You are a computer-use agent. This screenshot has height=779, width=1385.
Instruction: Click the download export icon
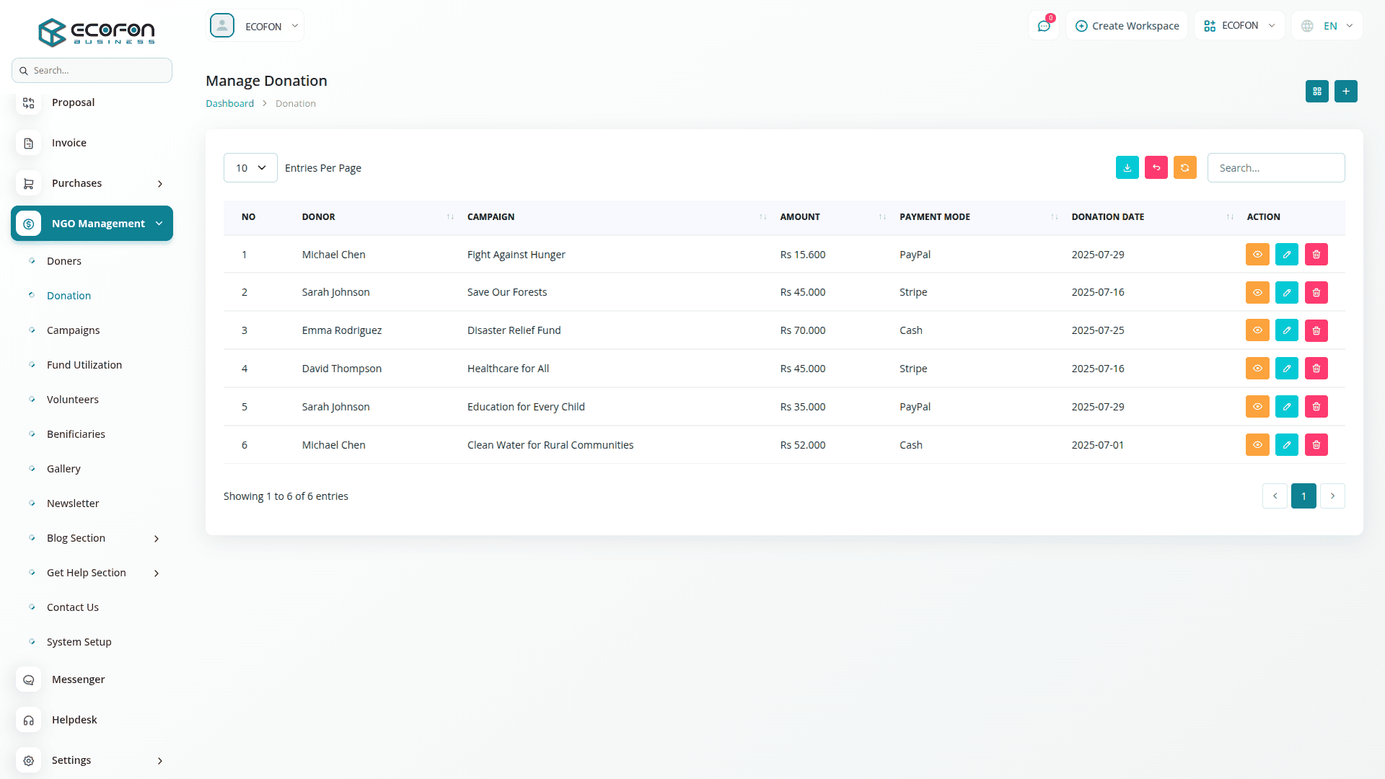click(x=1127, y=167)
